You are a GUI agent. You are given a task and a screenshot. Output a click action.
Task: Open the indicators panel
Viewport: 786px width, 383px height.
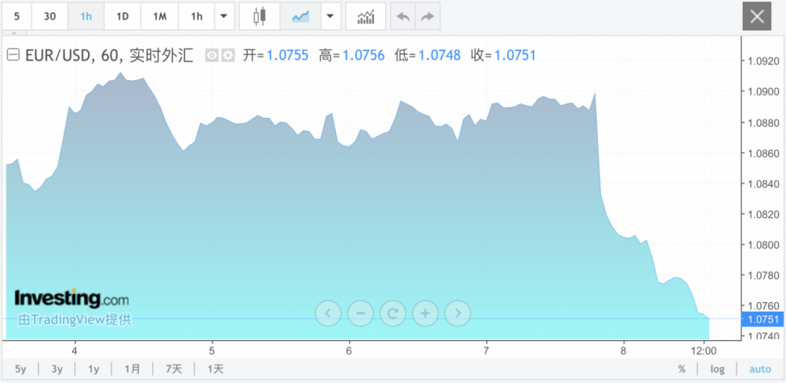point(366,16)
